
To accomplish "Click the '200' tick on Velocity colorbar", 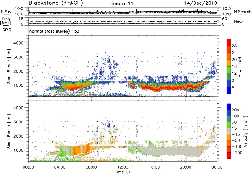I will (236, 110).
